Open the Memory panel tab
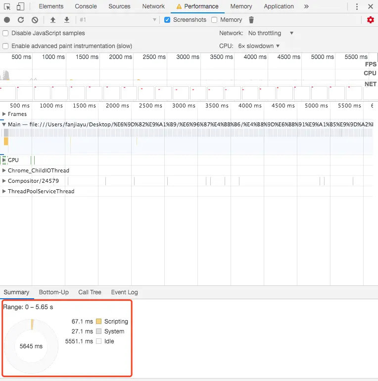This screenshot has height=381, width=378. point(241,6)
